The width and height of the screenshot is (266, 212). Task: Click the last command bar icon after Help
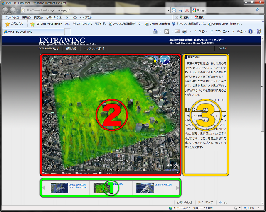(x=259, y=31)
